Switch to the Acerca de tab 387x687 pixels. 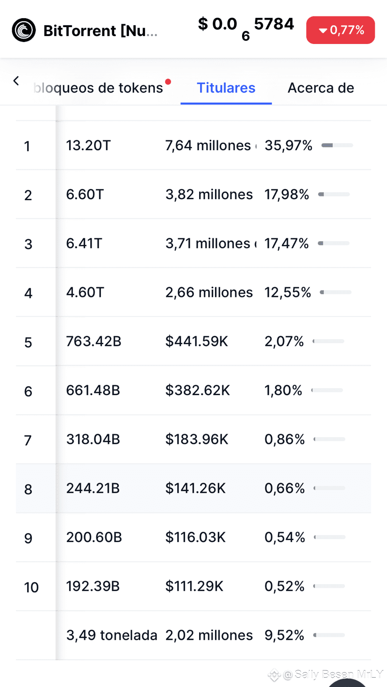coord(321,88)
